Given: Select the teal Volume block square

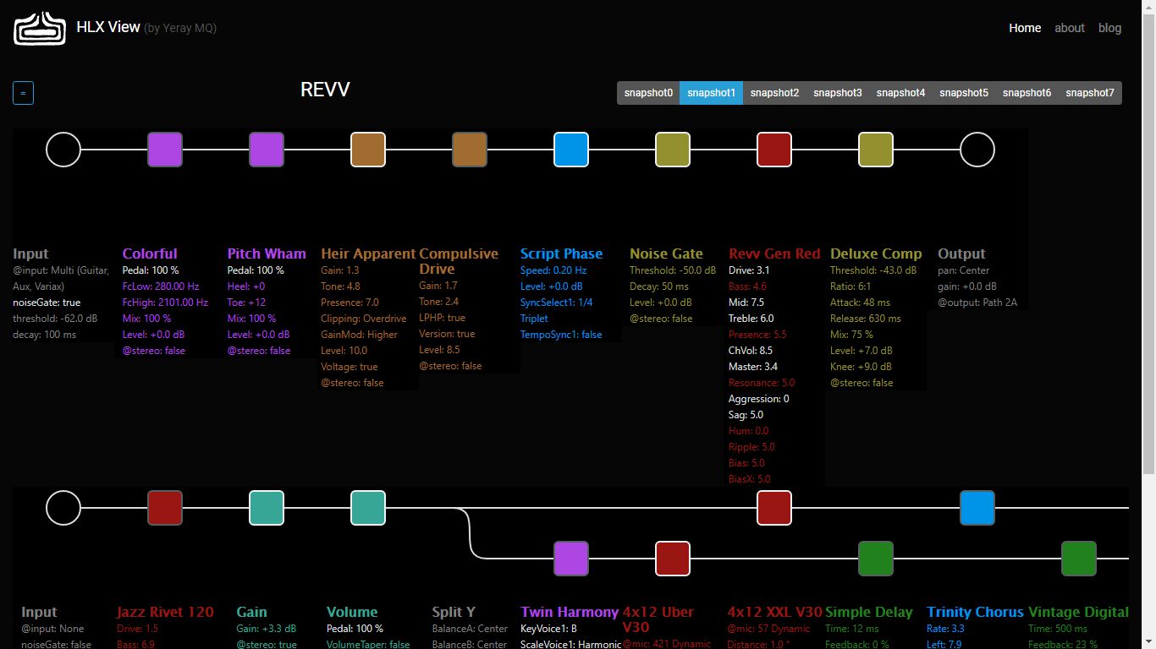Looking at the screenshot, I should click(368, 508).
